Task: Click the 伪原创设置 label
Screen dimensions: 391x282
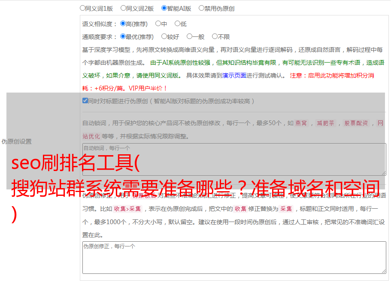Action: pyautogui.click(x=16, y=141)
